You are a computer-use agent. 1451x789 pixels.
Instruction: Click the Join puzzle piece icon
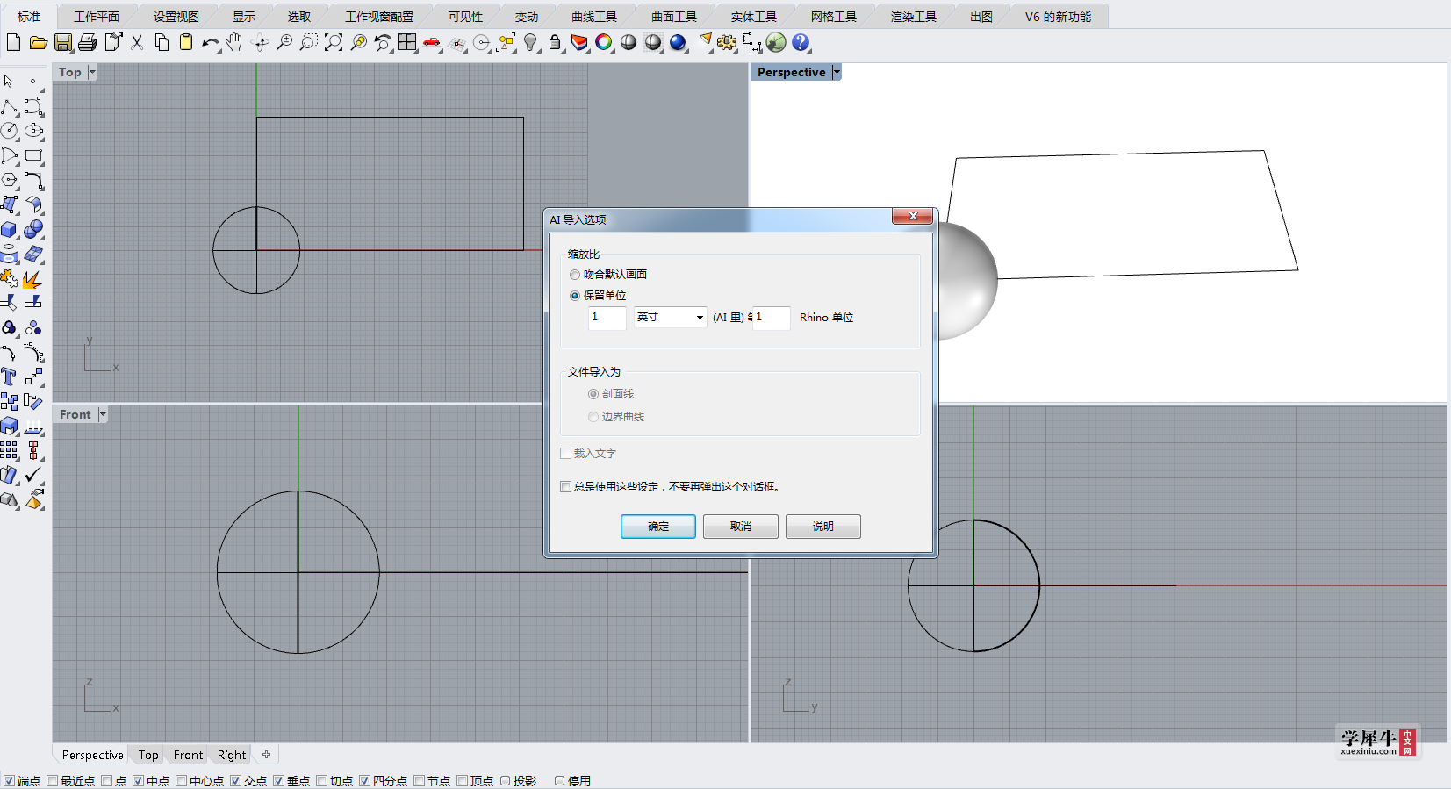(x=9, y=278)
